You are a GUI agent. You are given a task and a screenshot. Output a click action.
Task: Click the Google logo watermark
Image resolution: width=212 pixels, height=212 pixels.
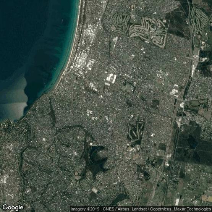click(x=13, y=207)
